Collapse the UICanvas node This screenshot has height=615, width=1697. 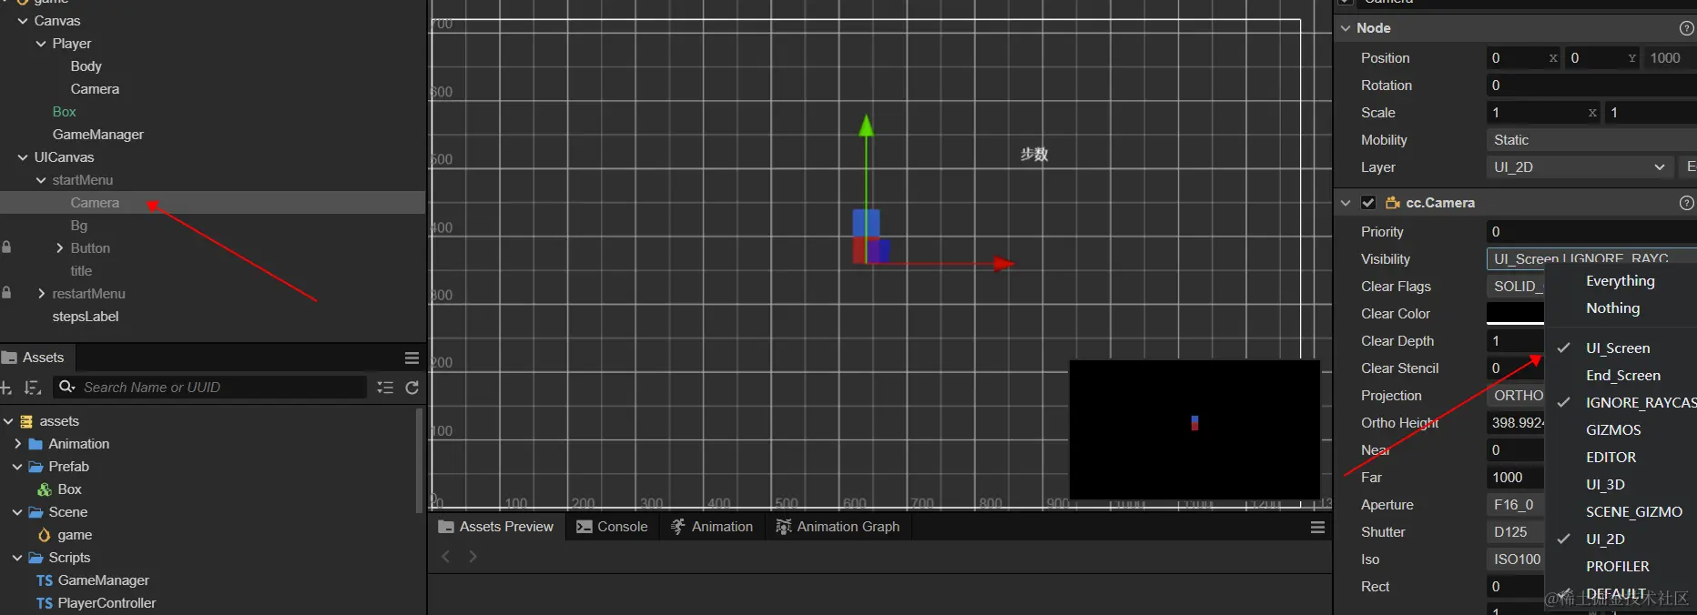[23, 157]
